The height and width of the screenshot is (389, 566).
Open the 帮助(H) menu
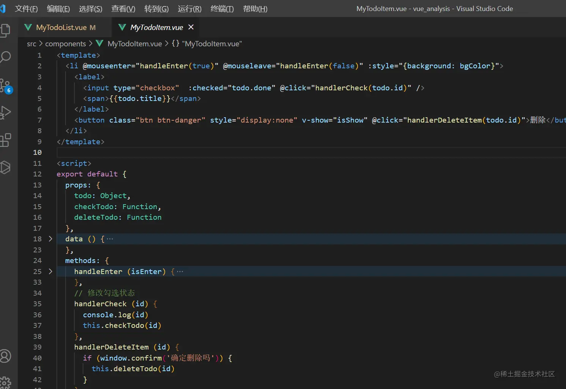tap(255, 9)
